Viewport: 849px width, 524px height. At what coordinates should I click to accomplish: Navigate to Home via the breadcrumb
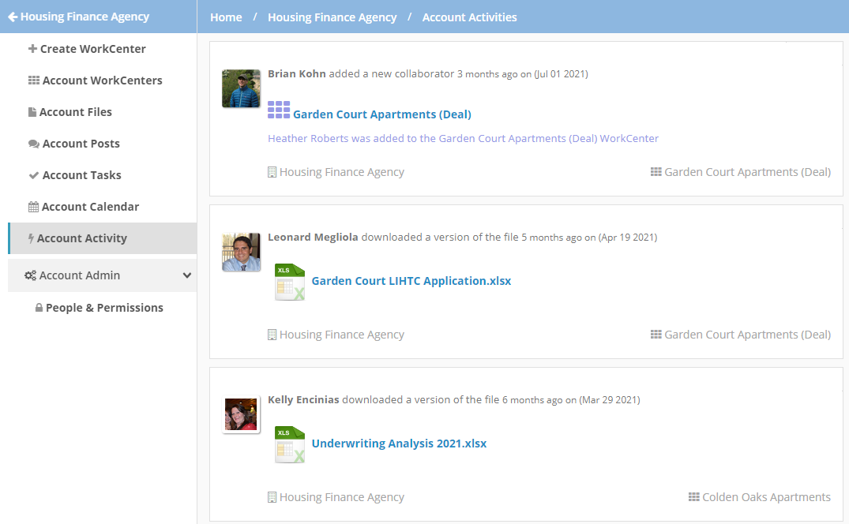click(225, 17)
